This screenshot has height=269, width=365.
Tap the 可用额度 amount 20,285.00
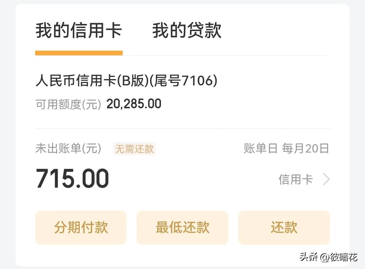[133, 104]
